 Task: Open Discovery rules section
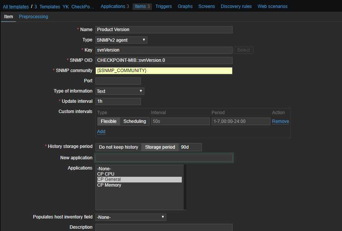tap(236, 6)
